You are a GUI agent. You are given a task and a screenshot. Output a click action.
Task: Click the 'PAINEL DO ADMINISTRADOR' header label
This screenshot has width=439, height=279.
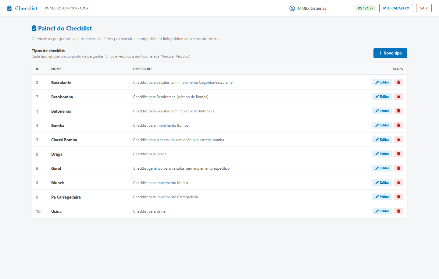pos(67,8)
